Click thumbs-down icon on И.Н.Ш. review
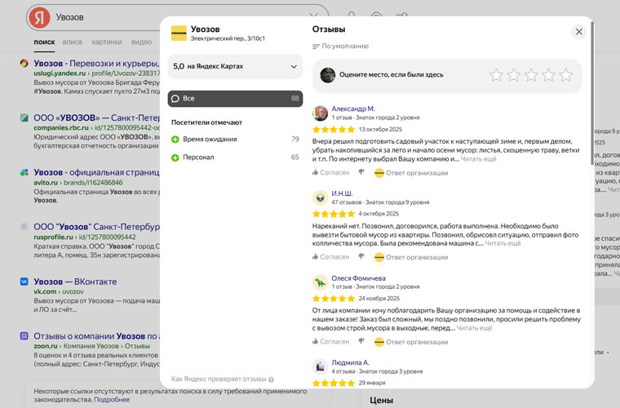 [361, 256]
